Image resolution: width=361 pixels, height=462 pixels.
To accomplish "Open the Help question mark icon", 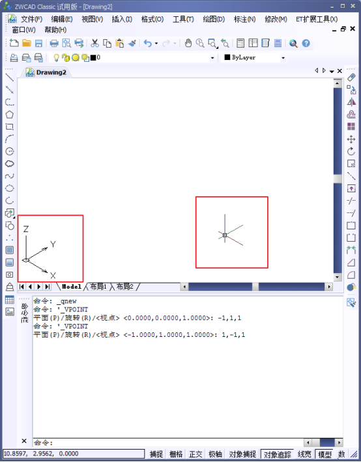I will pos(306,43).
